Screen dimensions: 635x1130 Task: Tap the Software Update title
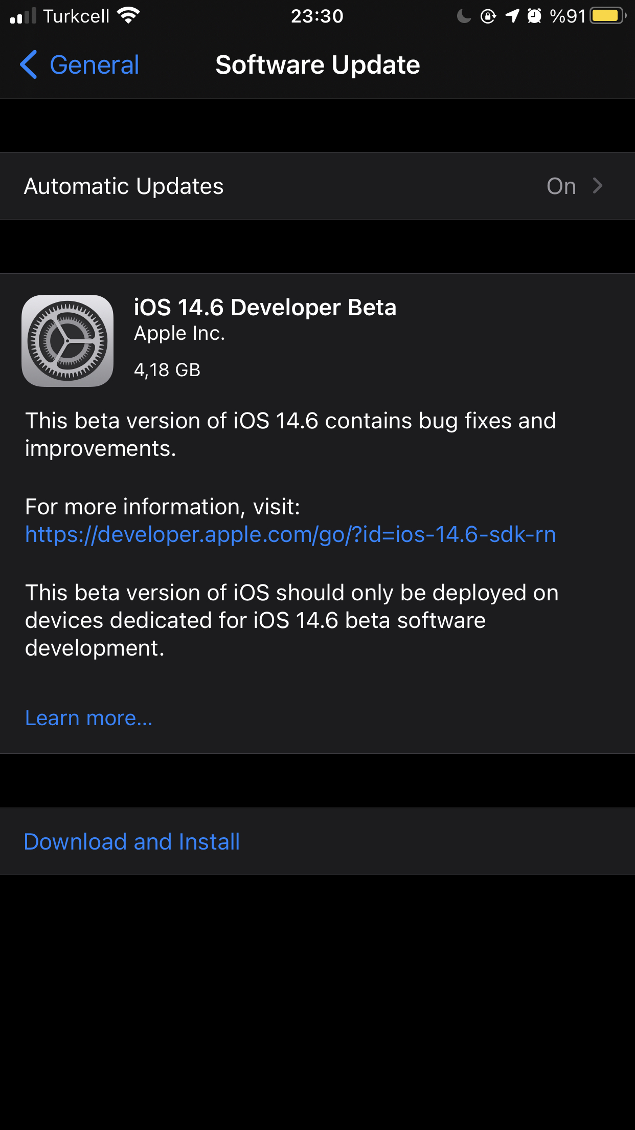click(318, 65)
